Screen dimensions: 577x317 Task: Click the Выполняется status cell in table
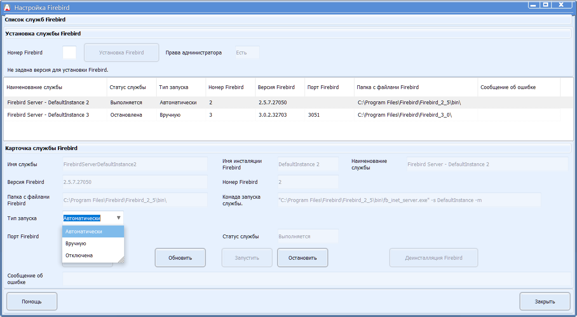[x=131, y=102]
